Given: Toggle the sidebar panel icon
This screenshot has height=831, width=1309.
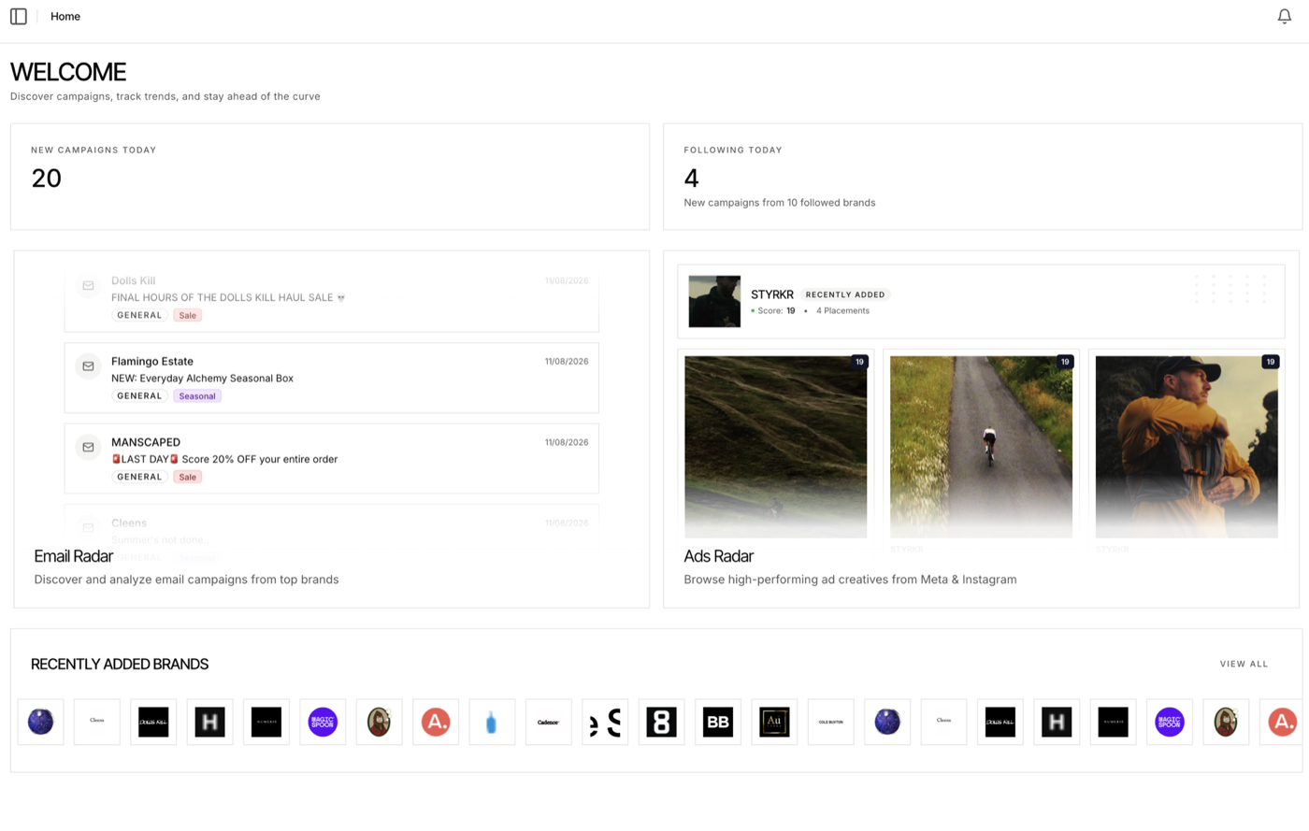Looking at the screenshot, I should click(x=19, y=17).
